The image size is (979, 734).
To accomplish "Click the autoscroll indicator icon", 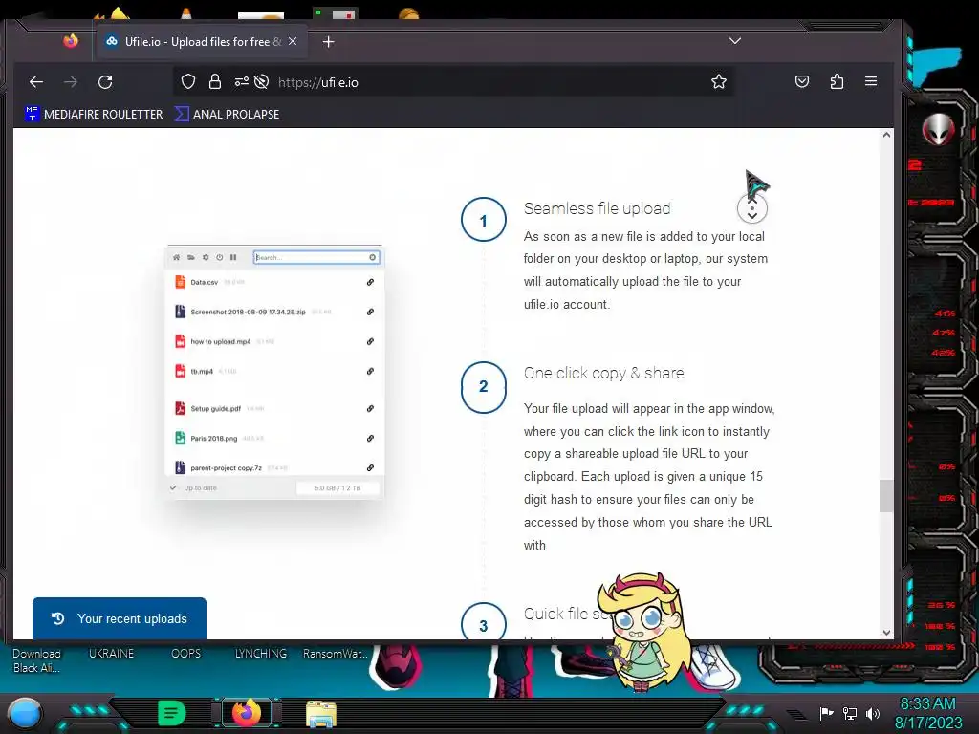I will (x=751, y=208).
